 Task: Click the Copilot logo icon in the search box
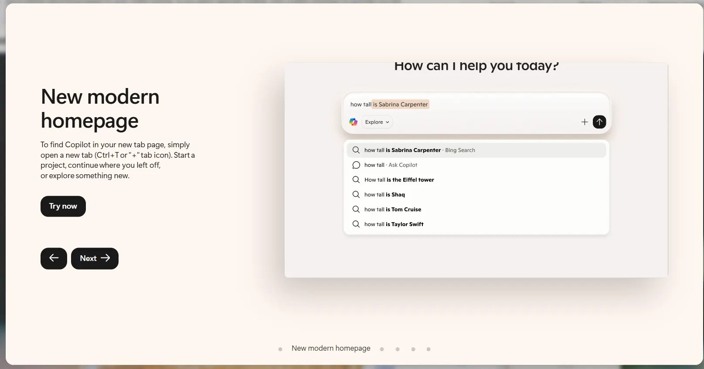click(x=354, y=122)
